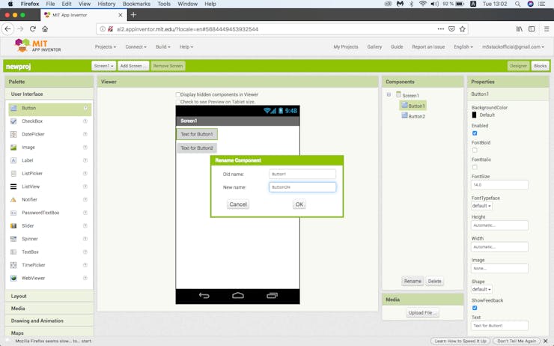Open the English language dropdown
The height and width of the screenshot is (346, 554).
pyautogui.click(x=463, y=46)
